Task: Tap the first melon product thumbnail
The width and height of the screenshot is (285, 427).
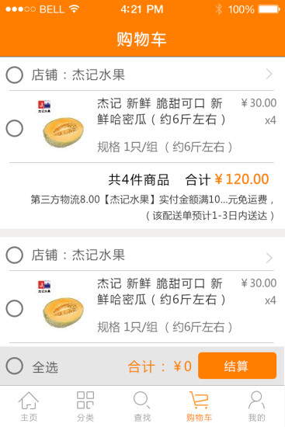Action: 62,124
